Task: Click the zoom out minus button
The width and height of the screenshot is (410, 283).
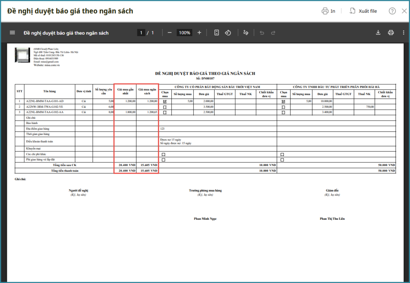Action: point(170,33)
